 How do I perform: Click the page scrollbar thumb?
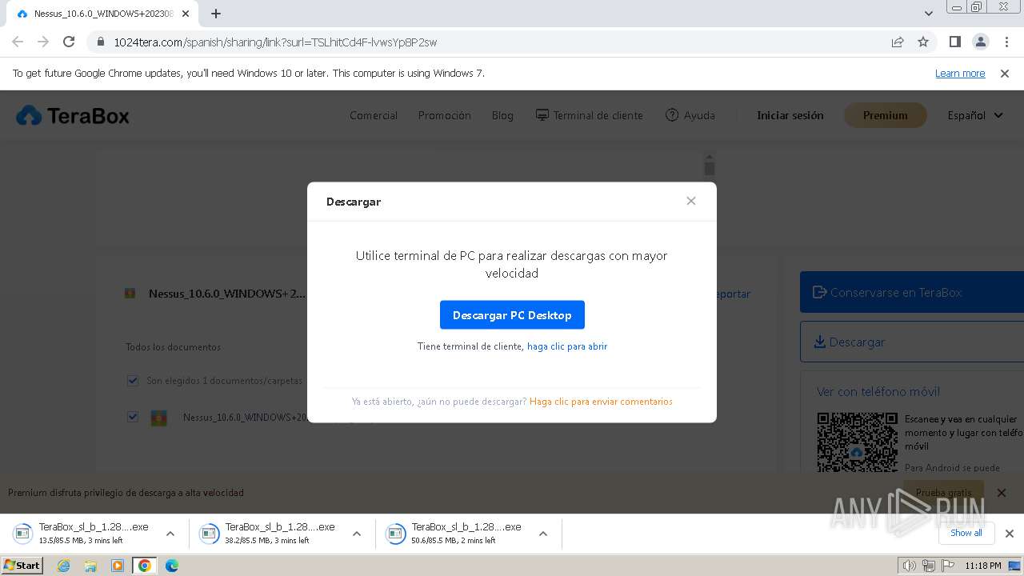(710, 168)
